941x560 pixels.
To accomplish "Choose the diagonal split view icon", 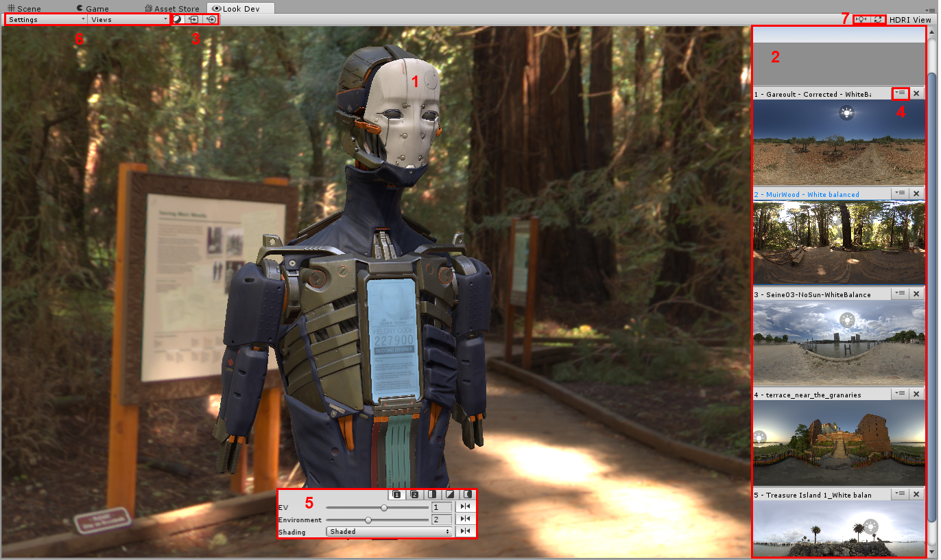I will point(450,495).
